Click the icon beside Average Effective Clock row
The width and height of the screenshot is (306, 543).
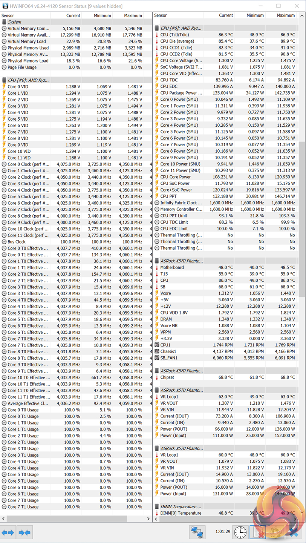click(x=4, y=403)
